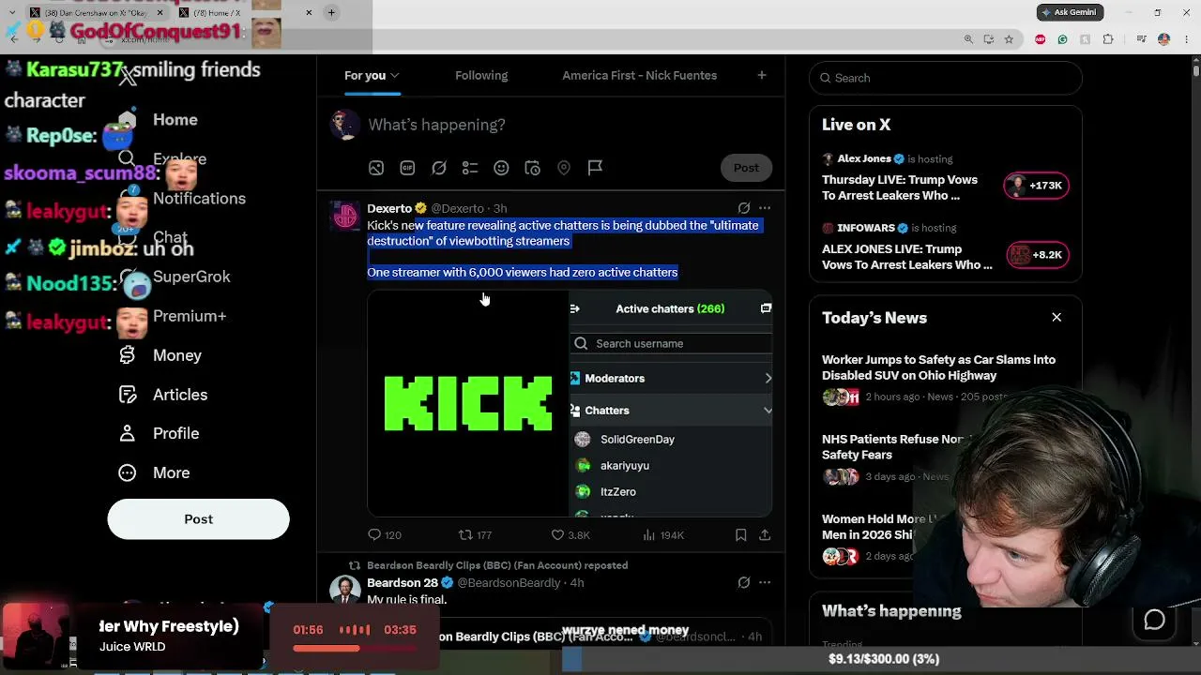Click the page vertical scrollbar thumb
Viewport: 1201px width, 675px height.
point(1195,70)
